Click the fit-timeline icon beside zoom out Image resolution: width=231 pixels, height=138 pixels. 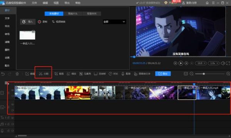(x=186, y=74)
